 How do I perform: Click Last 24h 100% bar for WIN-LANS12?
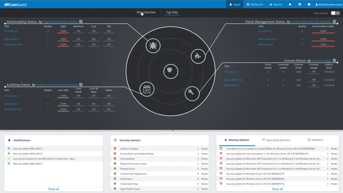tap(63, 104)
